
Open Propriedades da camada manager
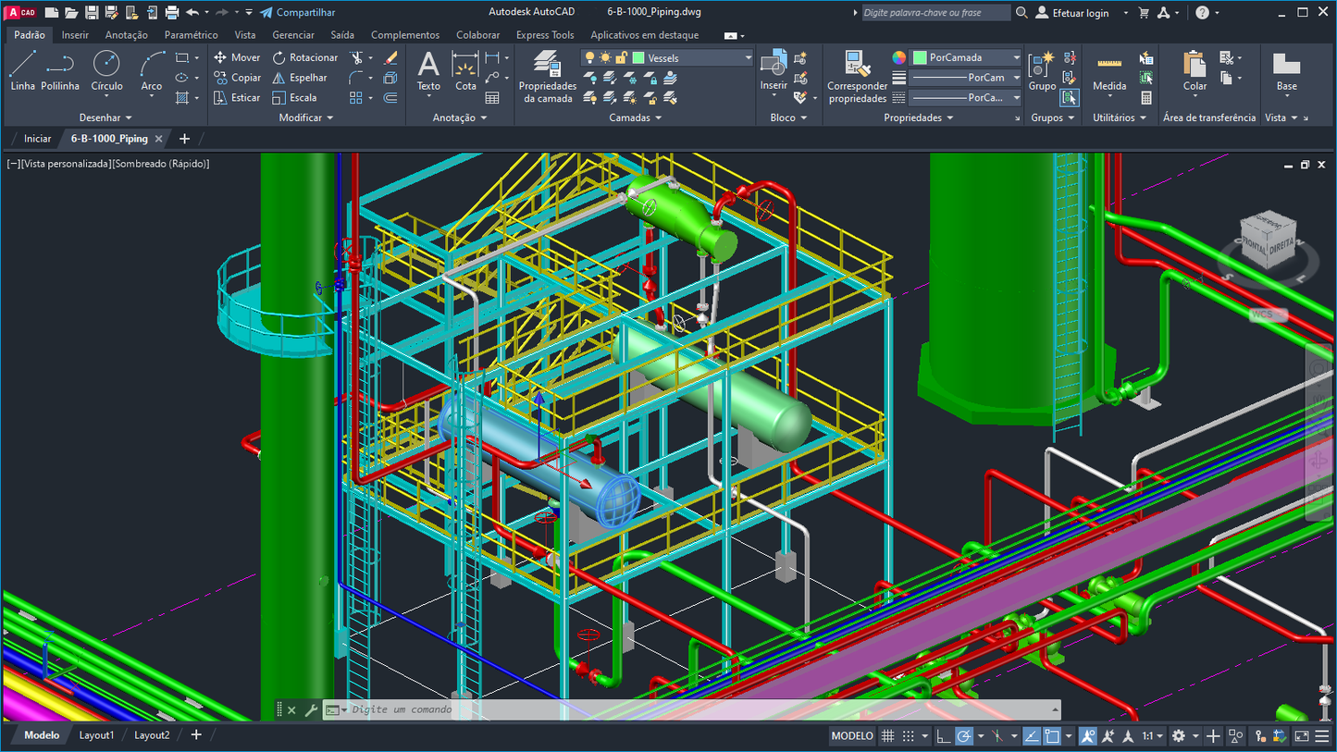pyautogui.click(x=547, y=79)
